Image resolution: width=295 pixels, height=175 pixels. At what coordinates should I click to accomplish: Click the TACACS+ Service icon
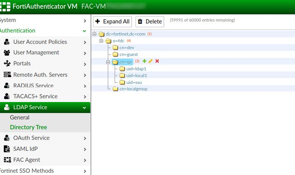(x=7, y=96)
